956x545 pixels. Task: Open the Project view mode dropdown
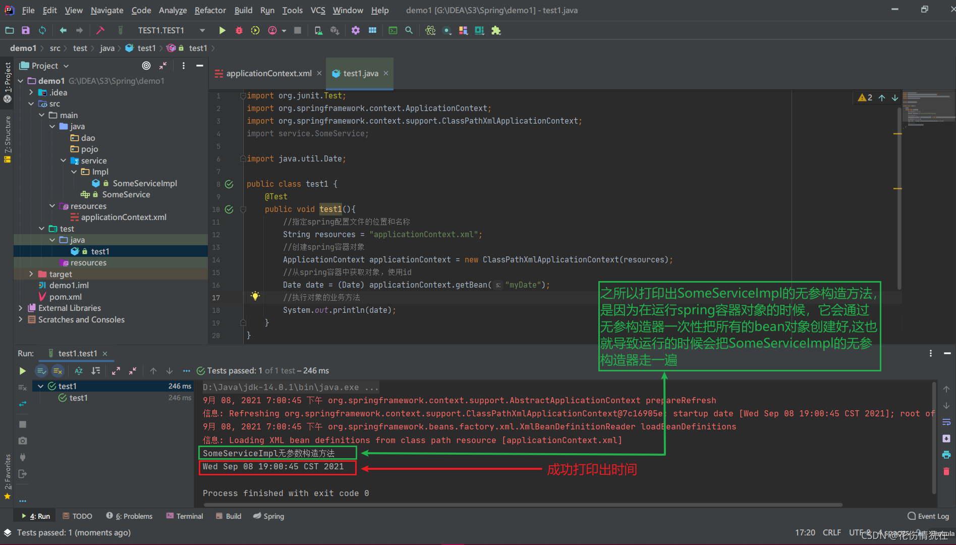(x=66, y=66)
